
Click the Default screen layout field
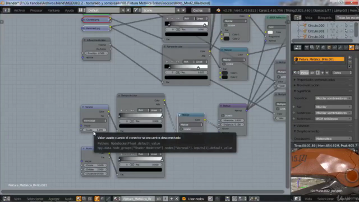(x=103, y=10)
